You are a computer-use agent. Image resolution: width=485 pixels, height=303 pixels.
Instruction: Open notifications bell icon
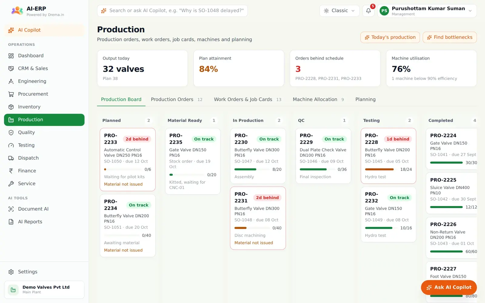368,11
